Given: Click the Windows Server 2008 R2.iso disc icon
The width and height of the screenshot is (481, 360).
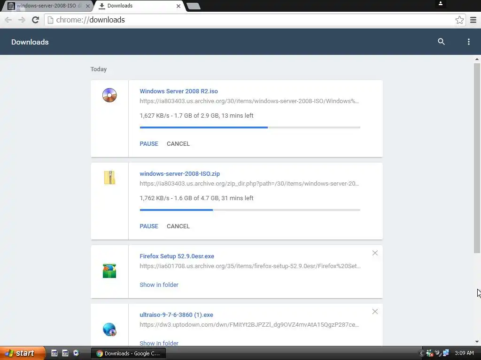Looking at the screenshot, I should [x=109, y=95].
